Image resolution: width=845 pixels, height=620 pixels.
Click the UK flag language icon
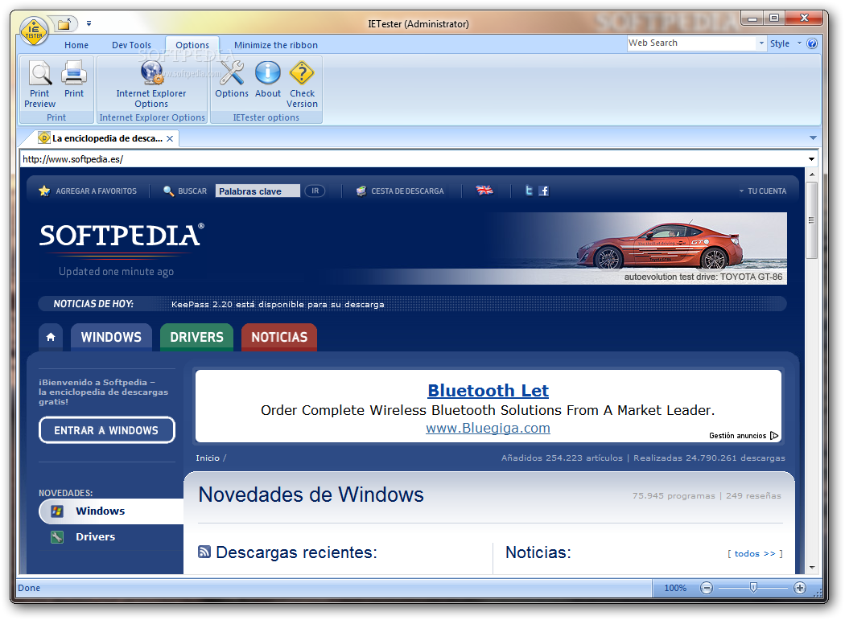(x=484, y=190)
